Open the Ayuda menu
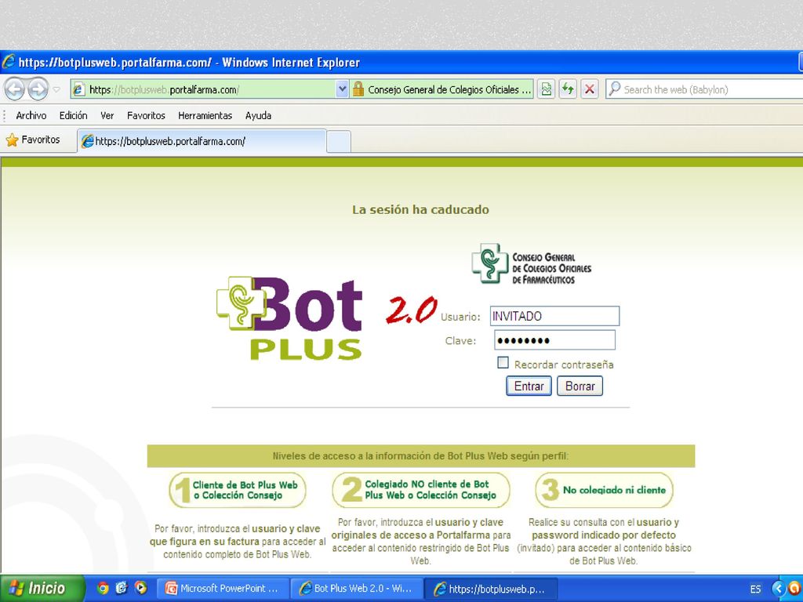This screenshot has width=803, height=602. [258, 116]
